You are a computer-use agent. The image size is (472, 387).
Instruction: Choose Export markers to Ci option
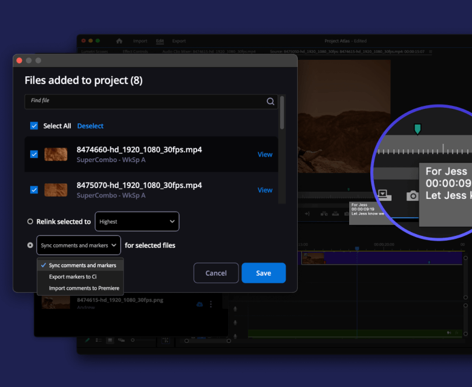click(x=73, y=277)
